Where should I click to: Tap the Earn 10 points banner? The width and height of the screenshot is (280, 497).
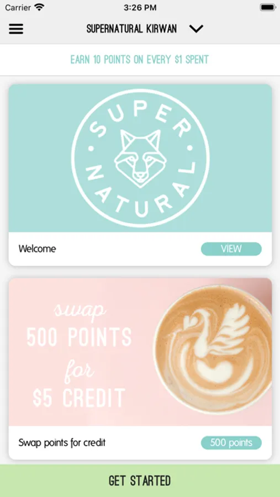click(x=140, y=60)
